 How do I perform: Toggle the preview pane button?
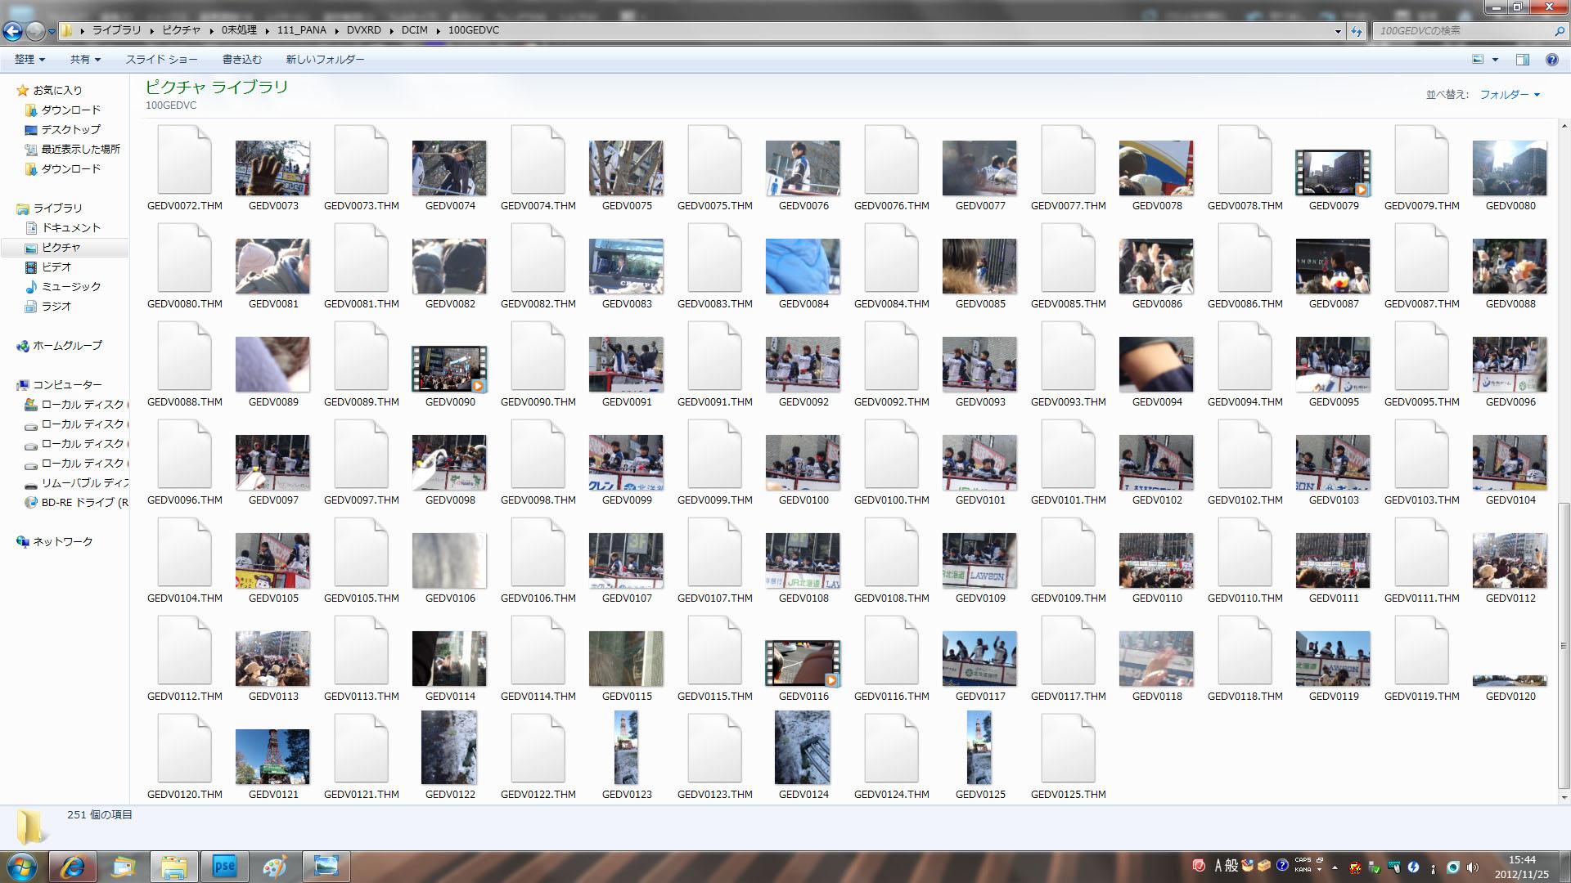tap(1523, 60)
